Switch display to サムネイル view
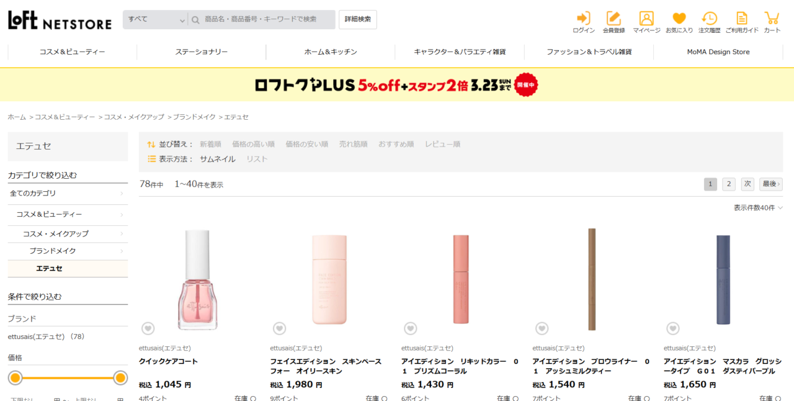 point(218,159)
